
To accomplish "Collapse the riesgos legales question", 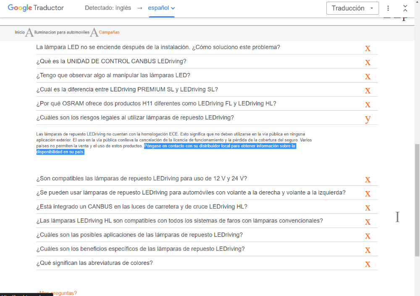I will [x=207, y=118].
